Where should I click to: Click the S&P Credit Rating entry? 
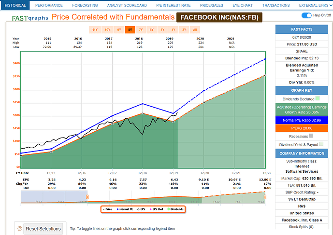pos(302,193)
